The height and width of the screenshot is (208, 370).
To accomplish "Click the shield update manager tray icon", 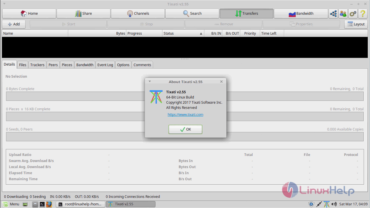I will click(x=311, y=204).
